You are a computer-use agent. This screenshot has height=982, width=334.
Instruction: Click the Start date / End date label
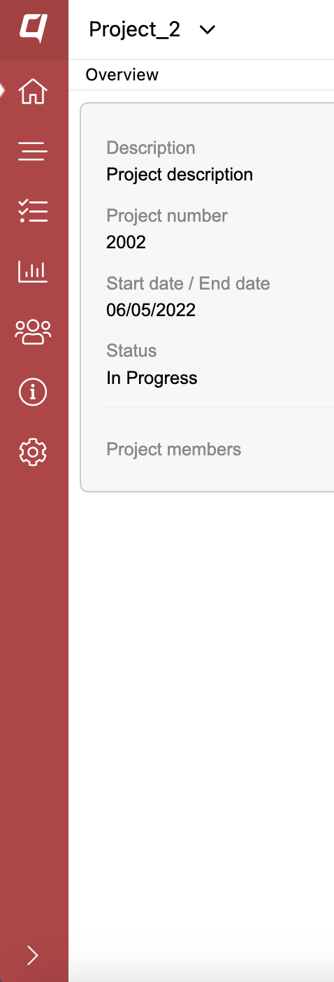(188, 283)
